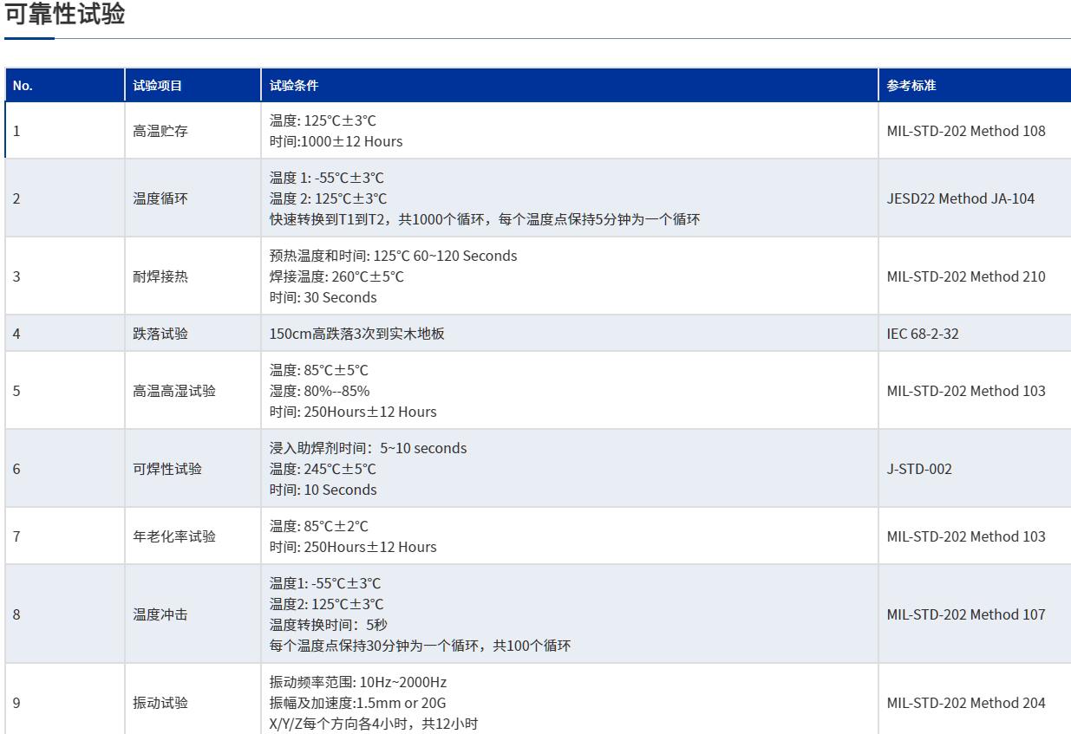The width and height of the screenshot is (1071, 734).
Task: Click the 高温高湿试验 test item cell
Action: [x=173, y=391]
